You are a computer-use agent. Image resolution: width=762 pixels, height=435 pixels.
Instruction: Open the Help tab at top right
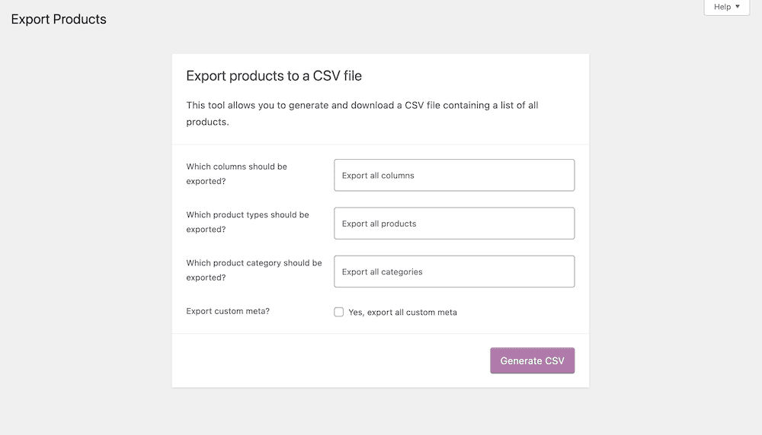pyautogui.click(x=726, y=8)
